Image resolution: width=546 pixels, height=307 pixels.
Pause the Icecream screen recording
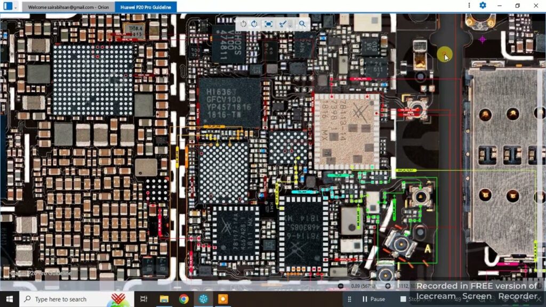[373, 299]
